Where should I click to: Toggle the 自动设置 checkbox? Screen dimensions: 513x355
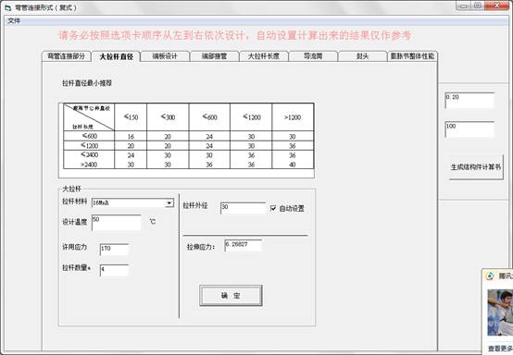(273, 208)
